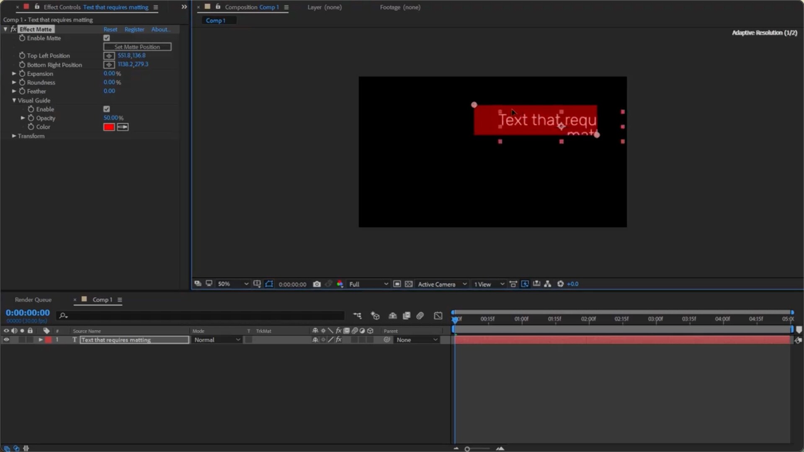Click the Set Matte Position button
The image size is (804, 452).
137,47
